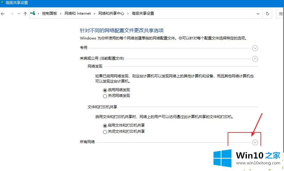Screen dimensions: 284x171
Task: Click the Back navigation arrow
Action: click(3, 14)
